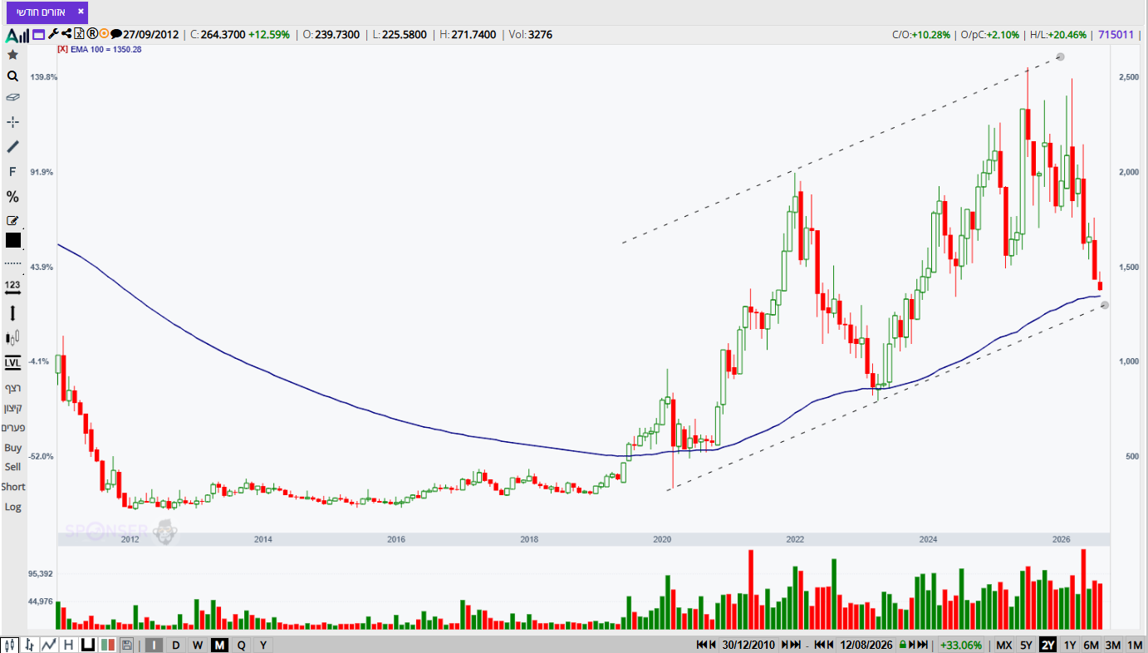The height and width of the screenshot is (653, 1148).
Task: Set chart range to 2Y
Action: point(1048,645)
